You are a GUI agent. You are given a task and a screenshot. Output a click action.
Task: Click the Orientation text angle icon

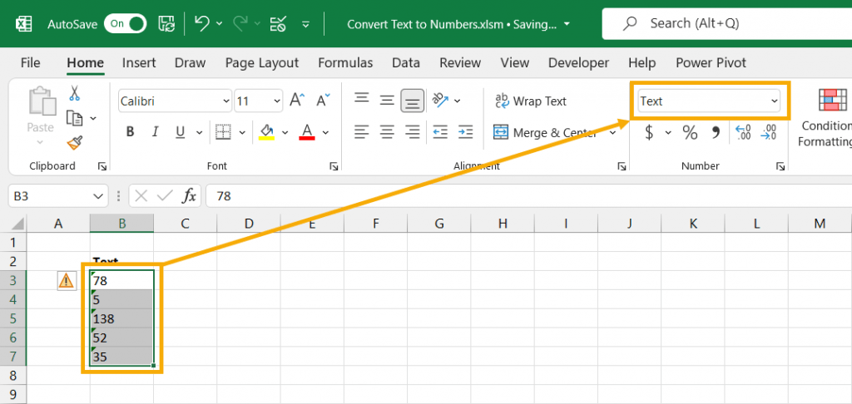(440, 100)
